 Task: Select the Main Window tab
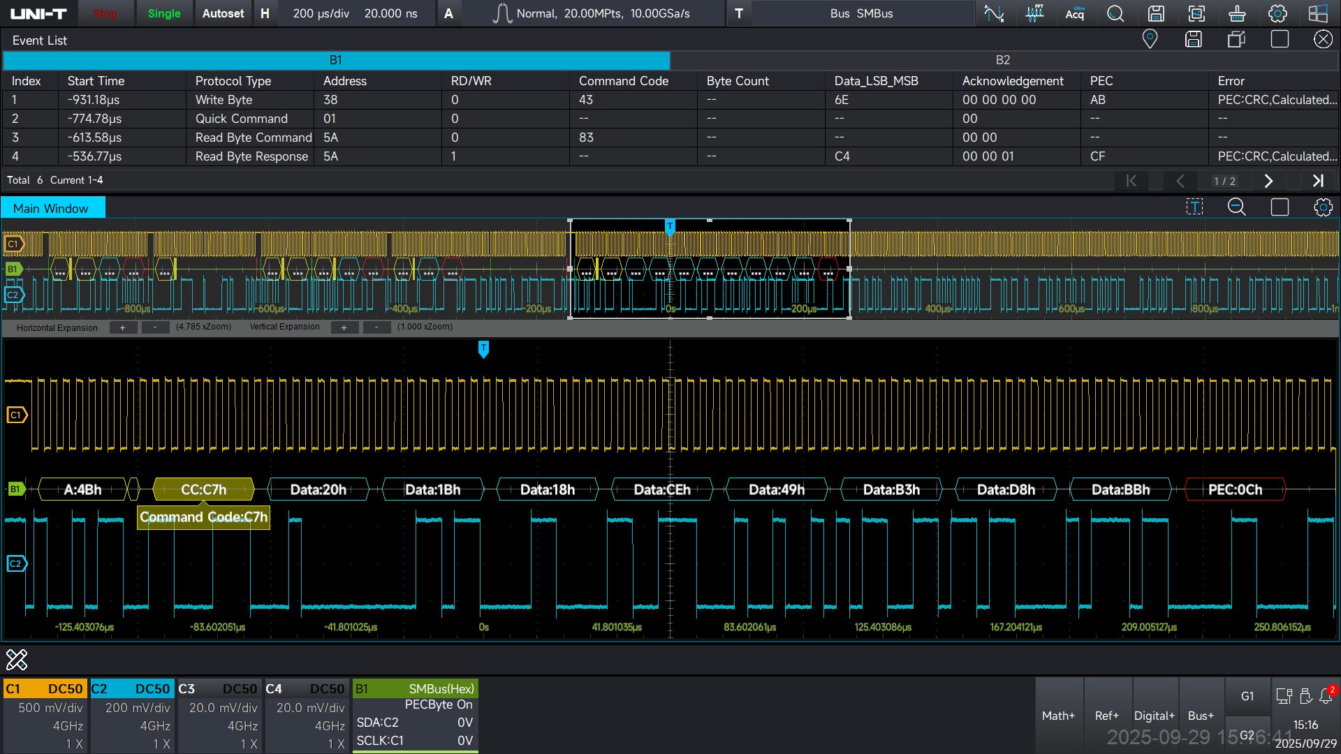coord(51,208)
